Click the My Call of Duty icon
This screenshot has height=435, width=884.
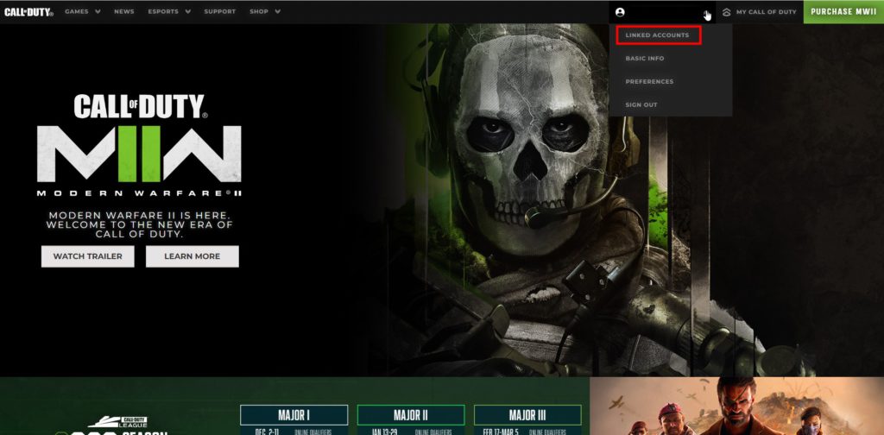click(x=727, y=12)
